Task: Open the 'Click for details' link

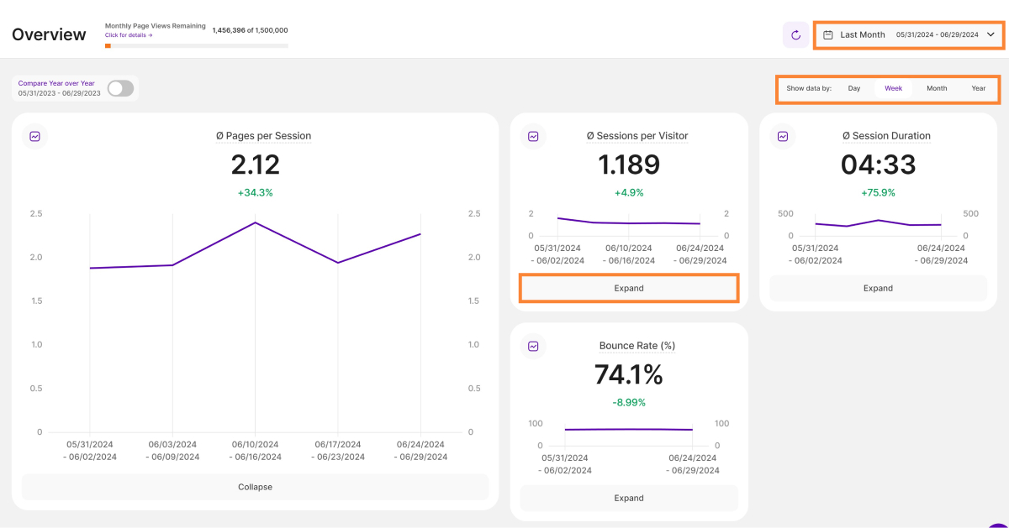Action: 129,35
